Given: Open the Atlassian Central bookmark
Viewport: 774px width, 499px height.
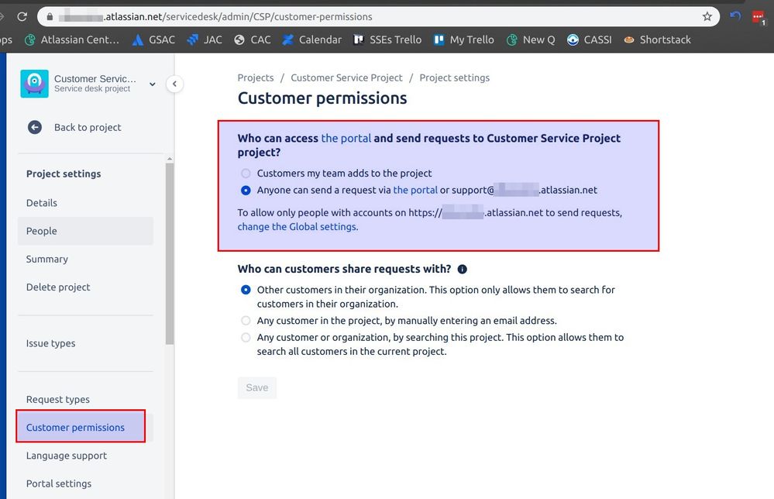Looking at the screenshot, I should coord(72,40).
